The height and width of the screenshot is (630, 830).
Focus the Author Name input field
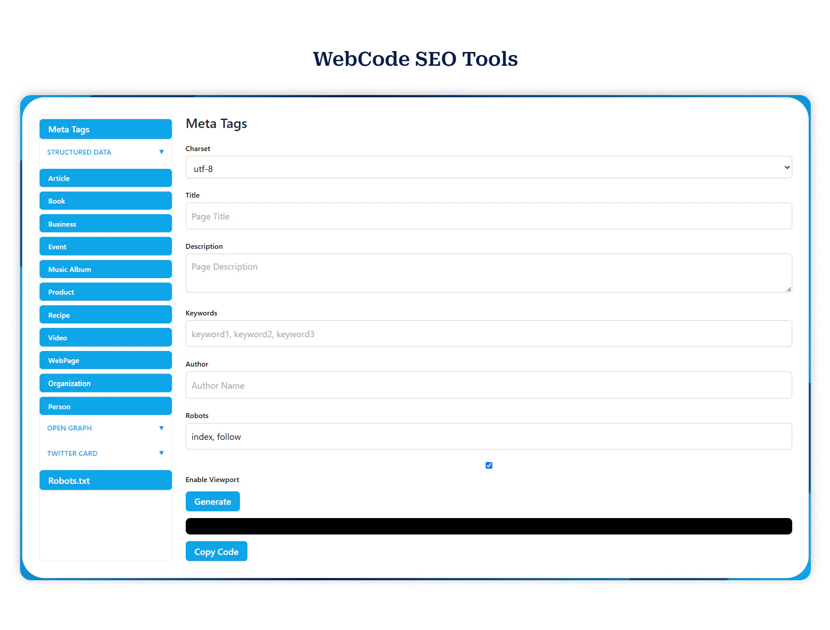click(489, 385)
